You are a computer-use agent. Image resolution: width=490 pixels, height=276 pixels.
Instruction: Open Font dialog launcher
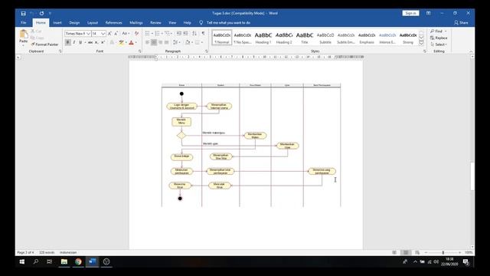[139, 51]
